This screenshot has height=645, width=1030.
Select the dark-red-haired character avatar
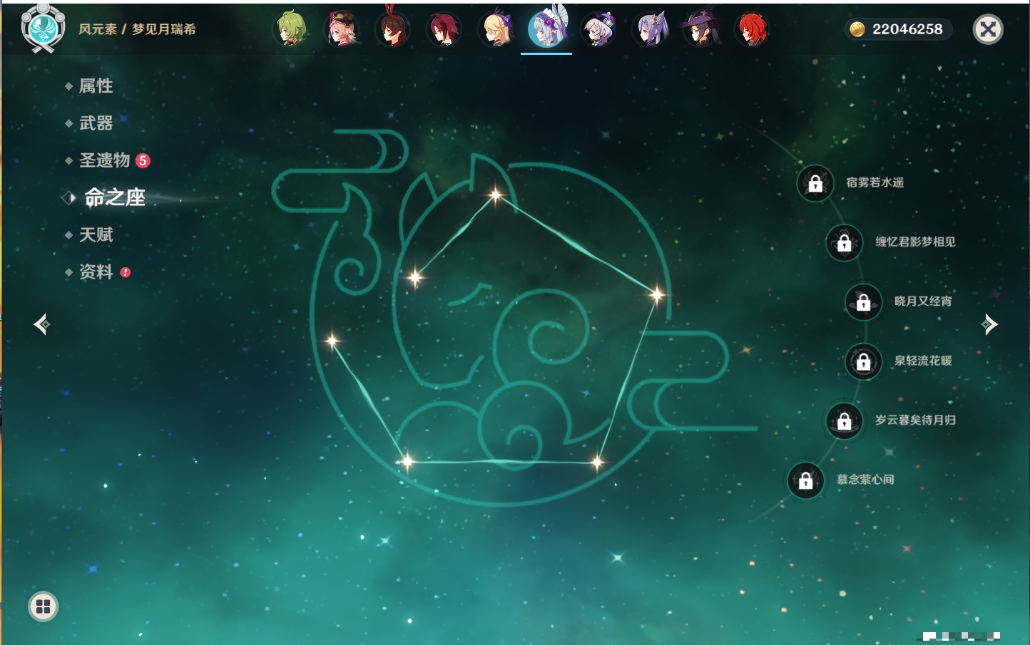click(444, 29)
